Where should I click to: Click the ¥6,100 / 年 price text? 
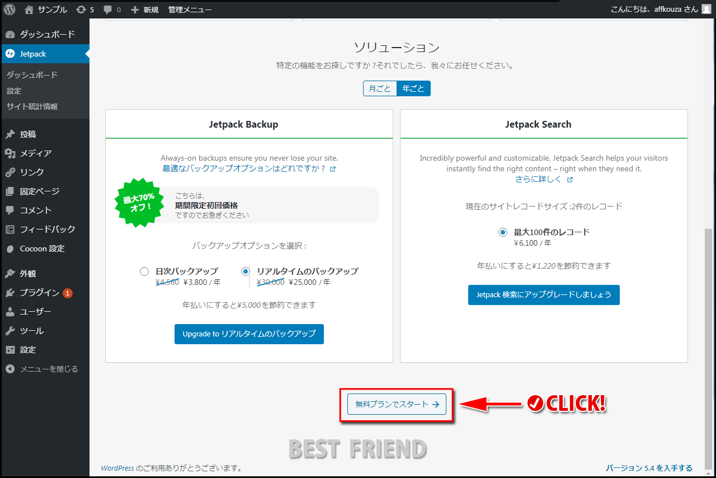(533, 243)
